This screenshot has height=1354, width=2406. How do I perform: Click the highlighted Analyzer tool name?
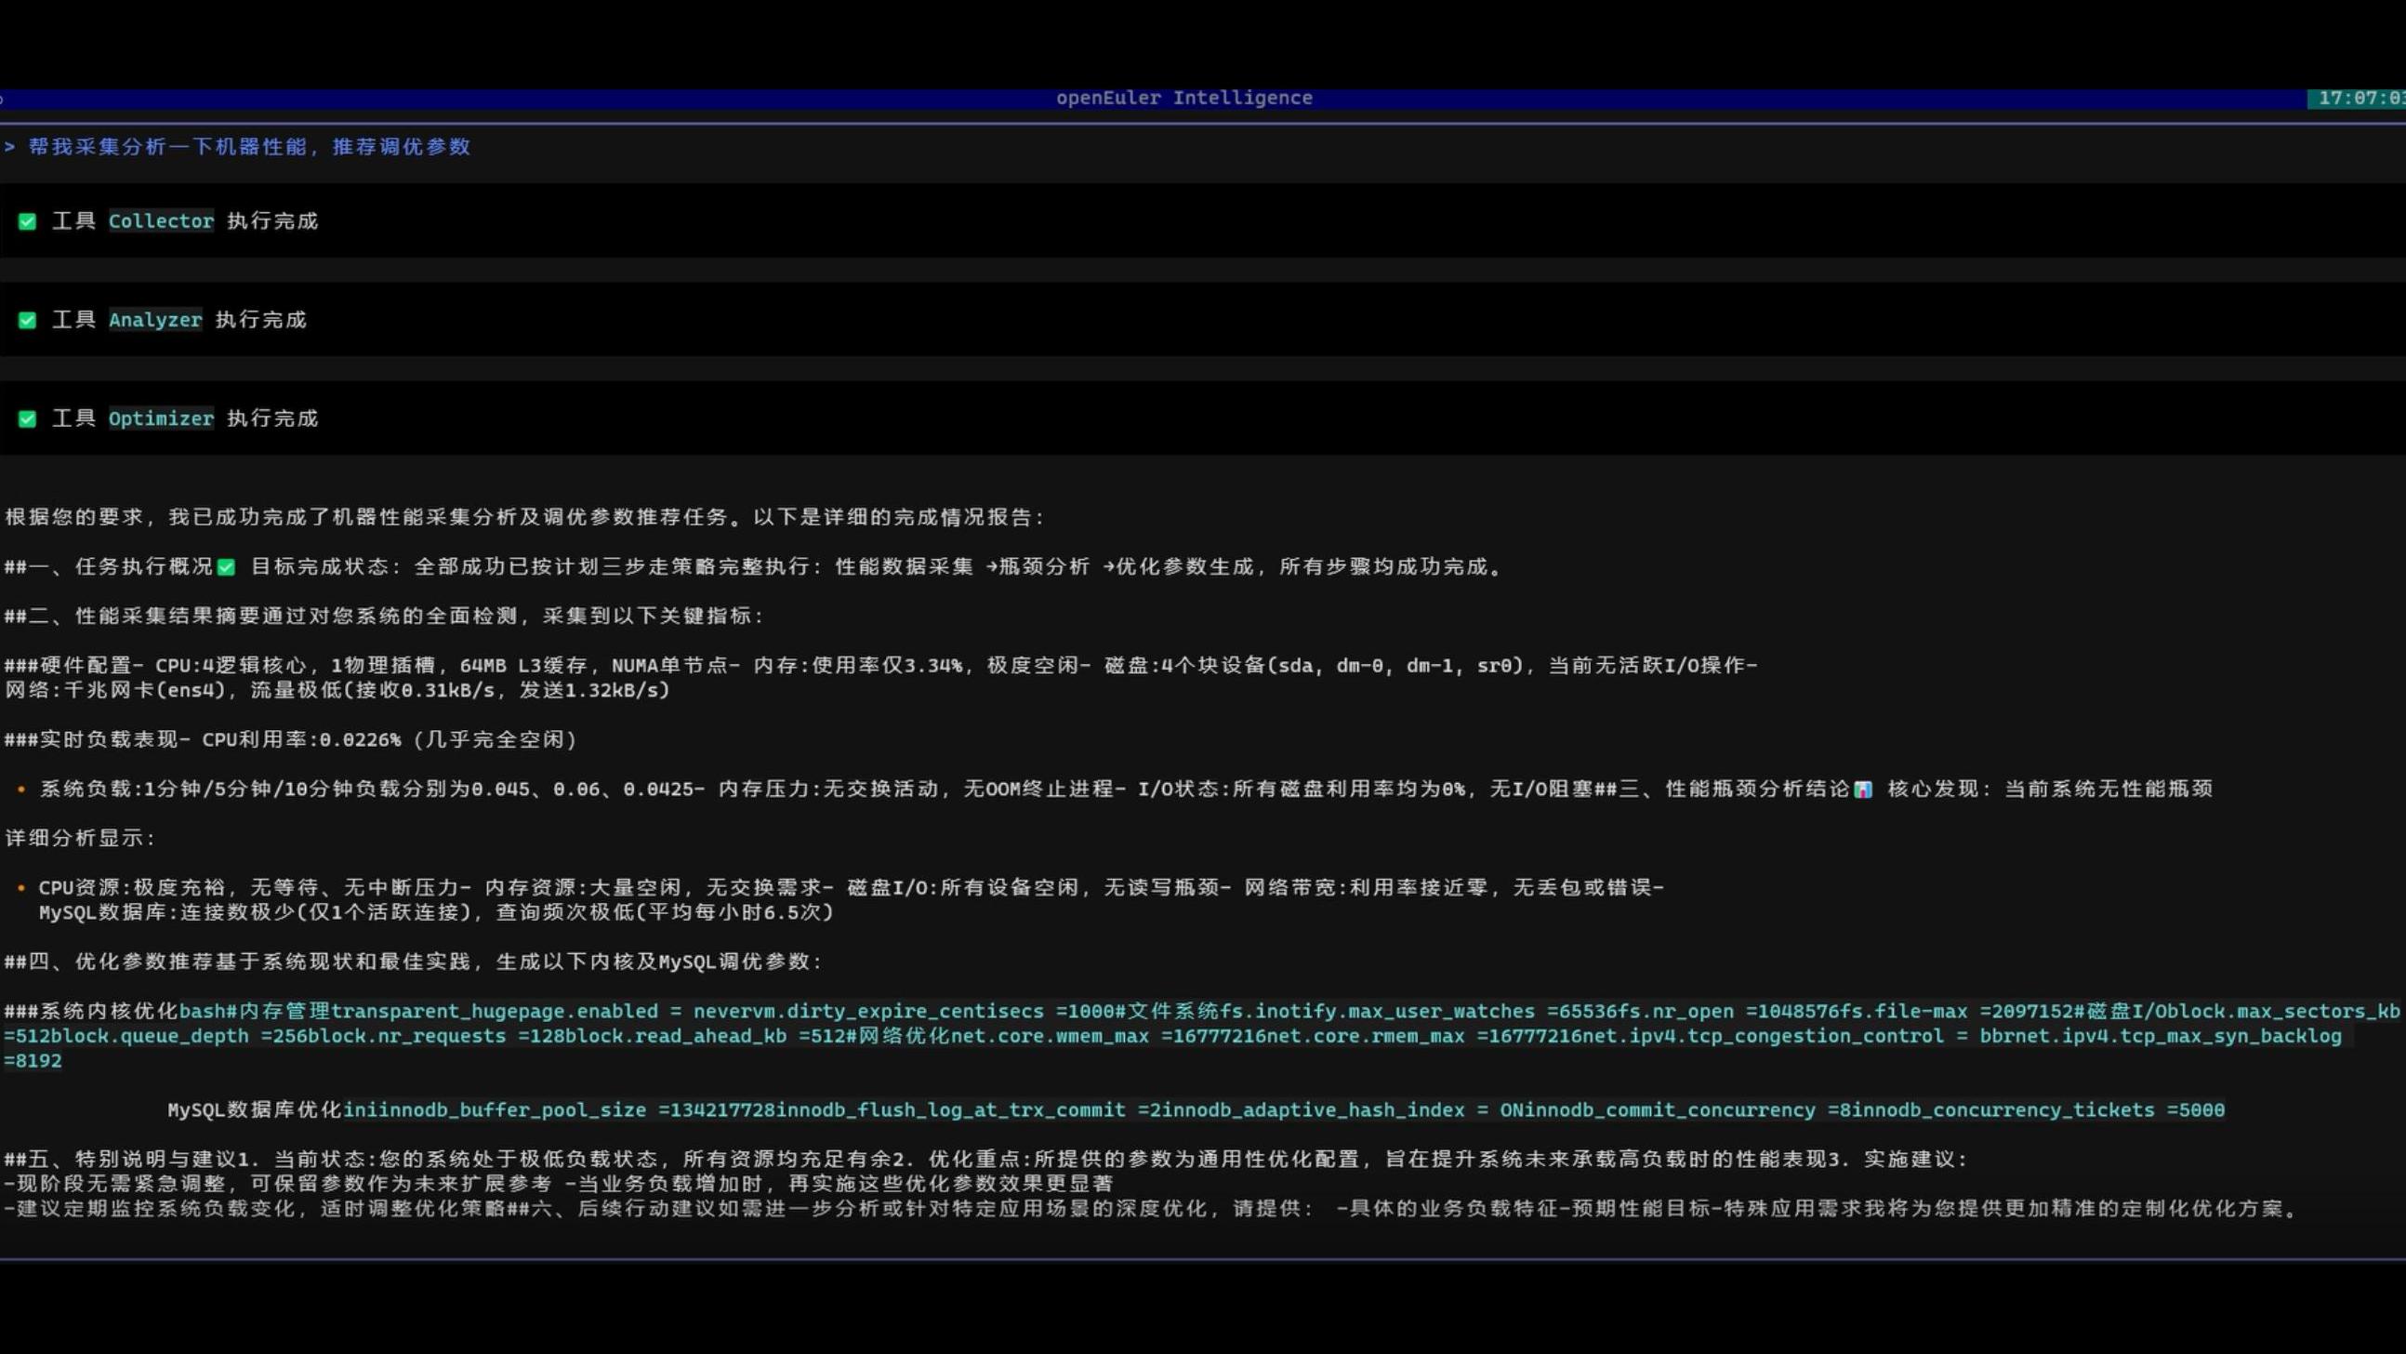(155, 321)
